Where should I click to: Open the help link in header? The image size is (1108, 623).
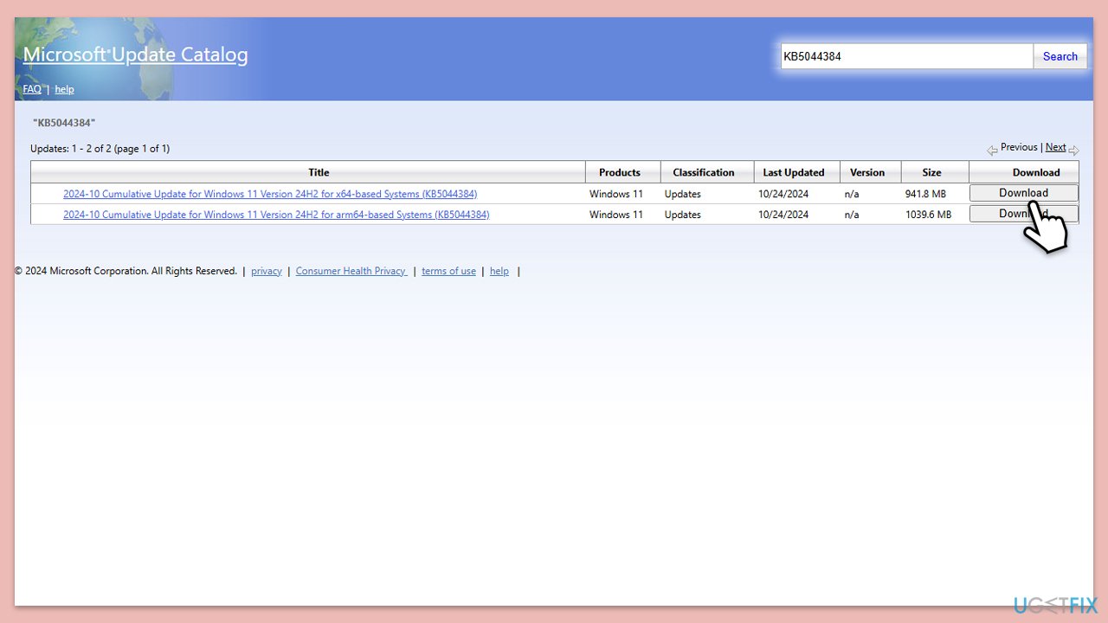pos(64,89)
